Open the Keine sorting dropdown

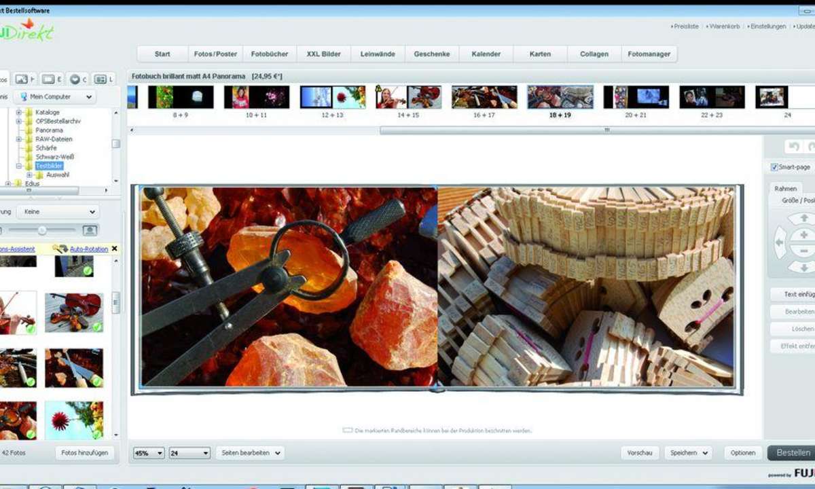[58, 212]
